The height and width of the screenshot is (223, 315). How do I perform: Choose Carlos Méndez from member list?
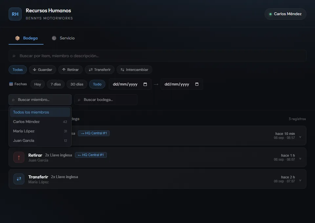pyautogui.click(x=40, y=122)
